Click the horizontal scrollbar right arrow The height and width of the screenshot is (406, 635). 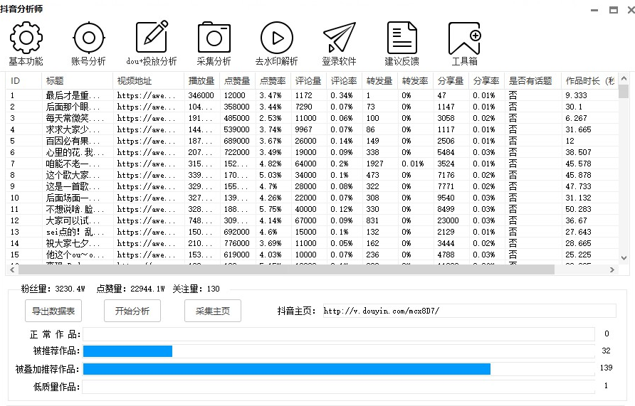click(x=612, y=270)
